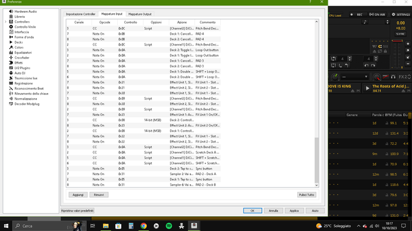The width and height of the screenshot is (412, 231).
Task: Click the Aggiungi button
Action: point(78,195)
